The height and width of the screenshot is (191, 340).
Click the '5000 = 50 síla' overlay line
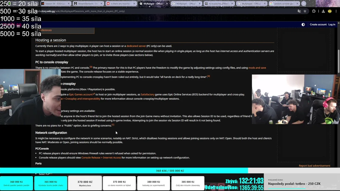[20, 34]
